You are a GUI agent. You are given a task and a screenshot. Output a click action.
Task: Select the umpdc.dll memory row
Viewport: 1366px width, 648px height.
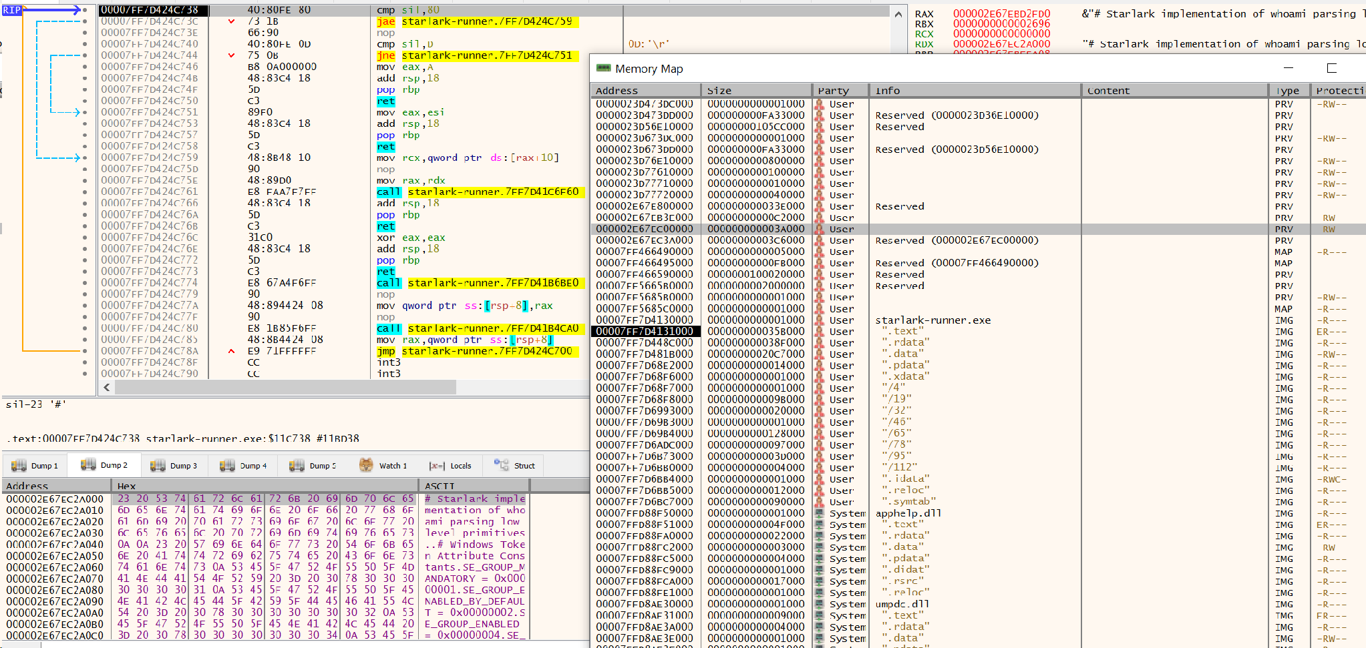[979, 604]
